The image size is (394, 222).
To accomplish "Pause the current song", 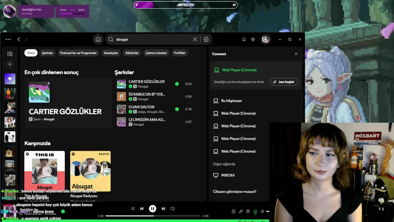I will [x=152, y=209].
